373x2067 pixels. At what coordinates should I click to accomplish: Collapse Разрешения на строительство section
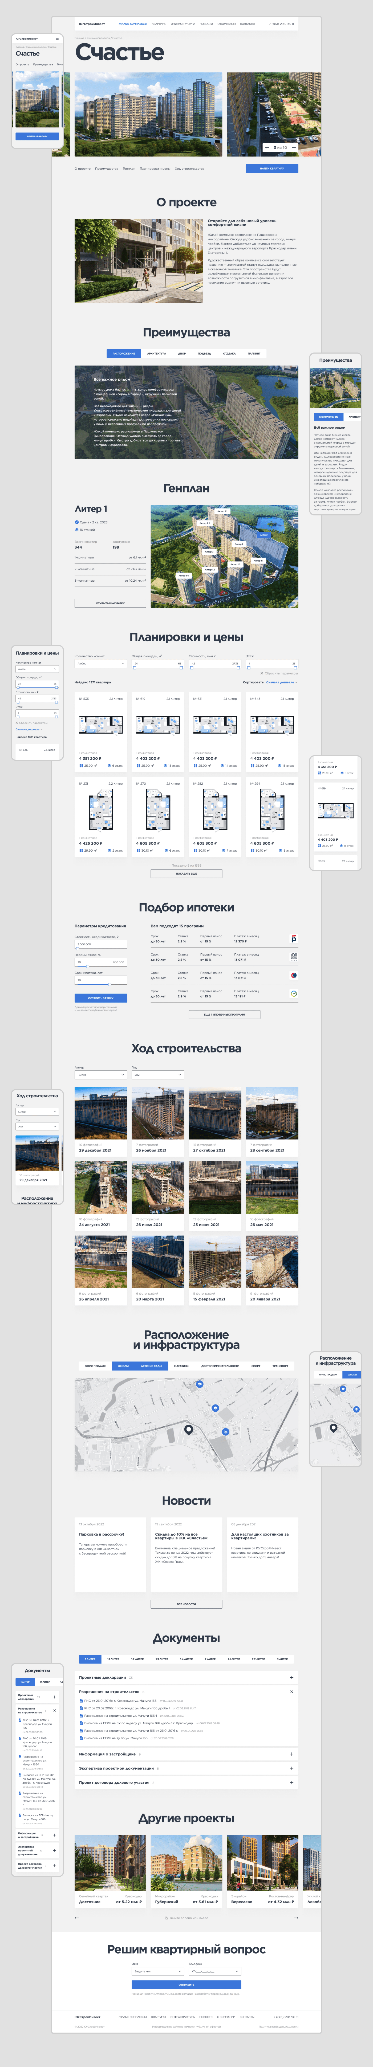291,1692
